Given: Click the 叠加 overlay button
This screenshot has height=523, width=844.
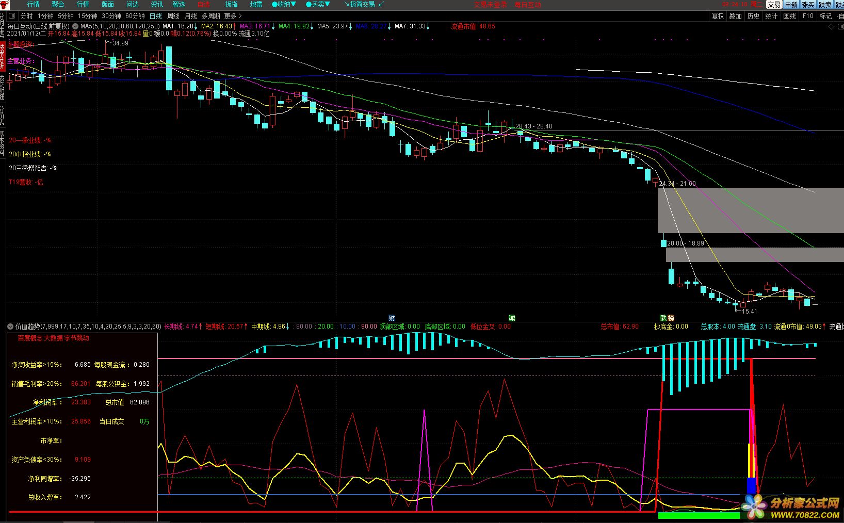Looking at the screenshot, I should [x=735, y=16].
